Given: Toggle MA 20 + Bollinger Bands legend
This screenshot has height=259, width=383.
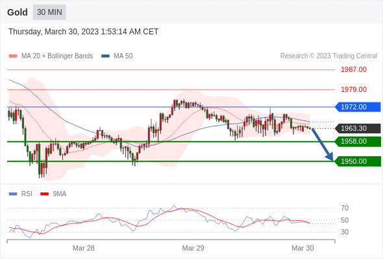Looking at the screenshot, I should [x=51, y=56].
